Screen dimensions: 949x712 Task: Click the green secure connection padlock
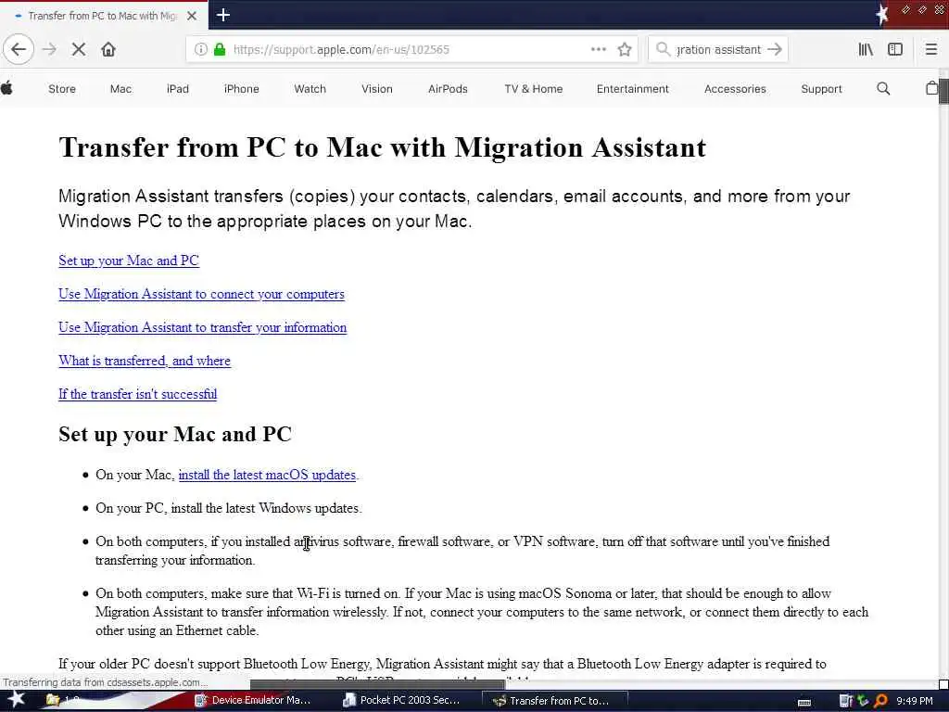220,50
